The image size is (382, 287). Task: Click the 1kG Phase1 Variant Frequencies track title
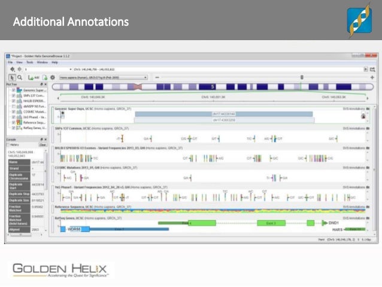click(111, 188)
